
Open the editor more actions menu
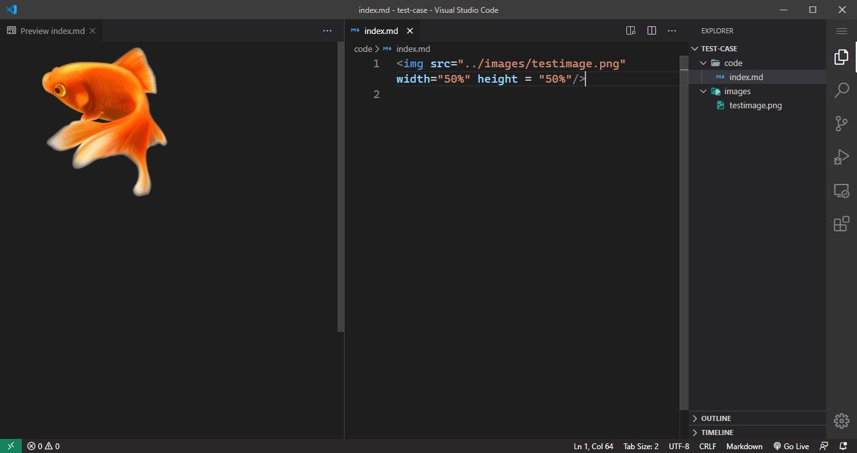672,30
